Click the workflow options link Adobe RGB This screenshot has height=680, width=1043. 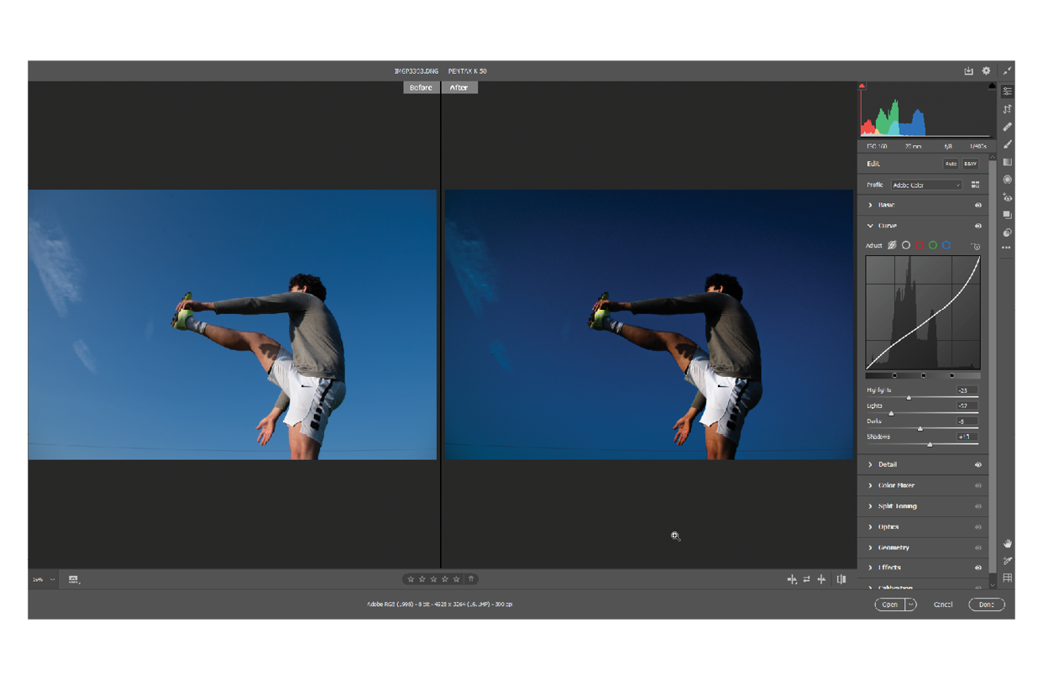pos(440,604)
